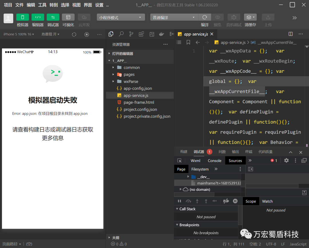Switch to the 构建 tab
This screenshot has width=309, height=248.
point(184,152)
